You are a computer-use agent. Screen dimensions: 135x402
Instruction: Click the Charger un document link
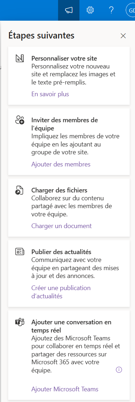[x=62, y=226]
